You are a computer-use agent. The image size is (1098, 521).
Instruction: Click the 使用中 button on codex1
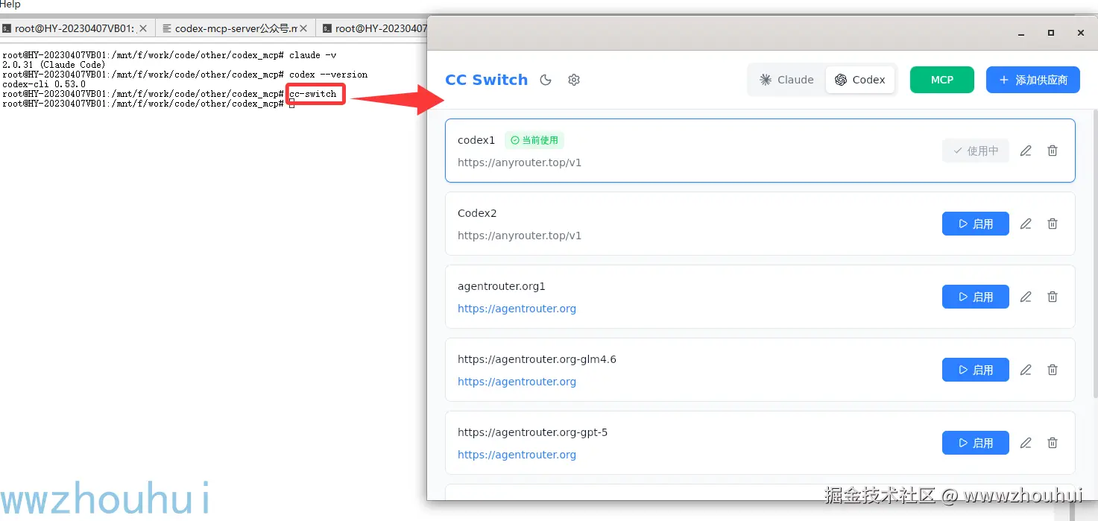pyautogui.click(x=976, y=151)
